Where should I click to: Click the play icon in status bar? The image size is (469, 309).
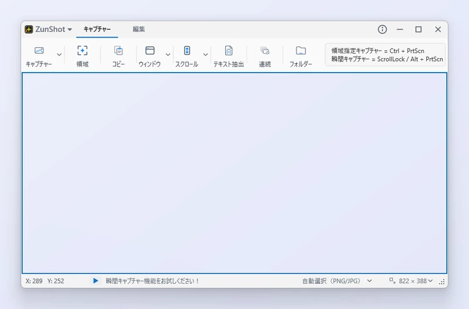pos(96,281)
